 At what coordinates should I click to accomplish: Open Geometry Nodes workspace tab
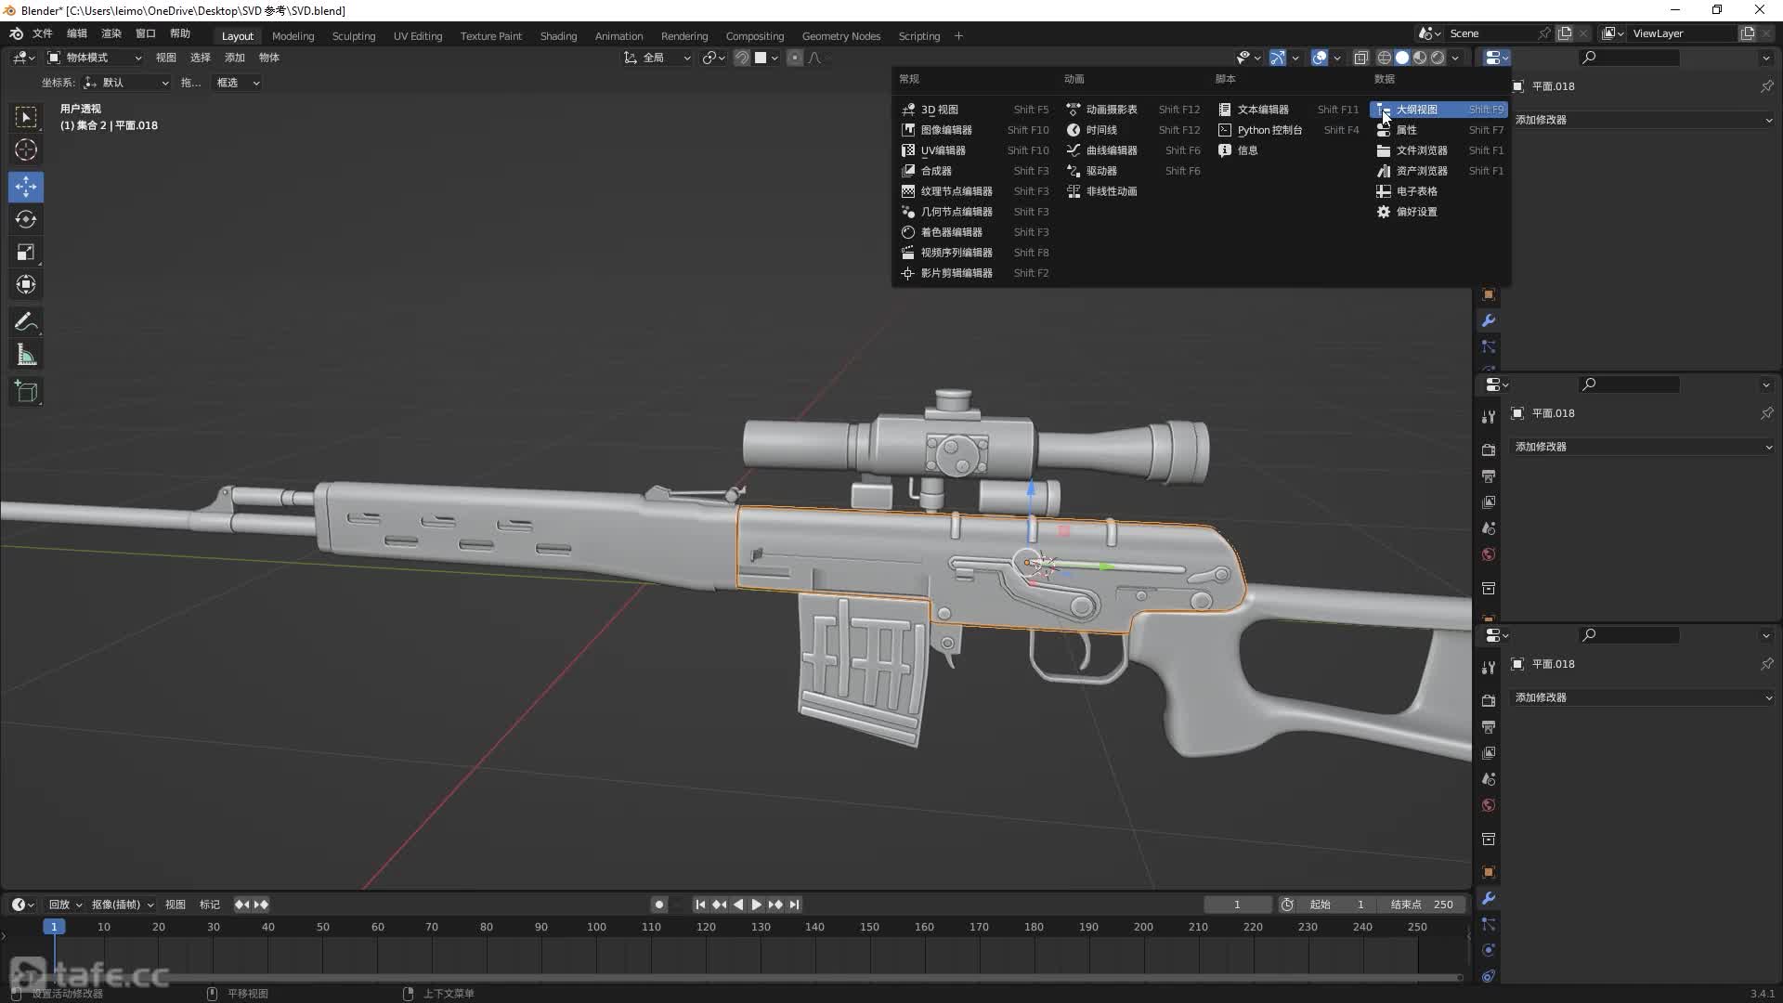(x=840, y=36)
